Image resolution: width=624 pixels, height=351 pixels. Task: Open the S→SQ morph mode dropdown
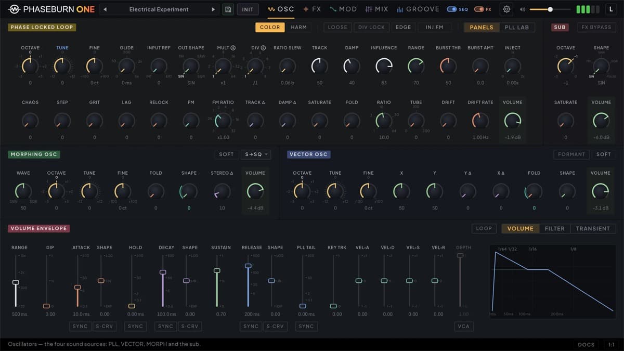point(256,154)
